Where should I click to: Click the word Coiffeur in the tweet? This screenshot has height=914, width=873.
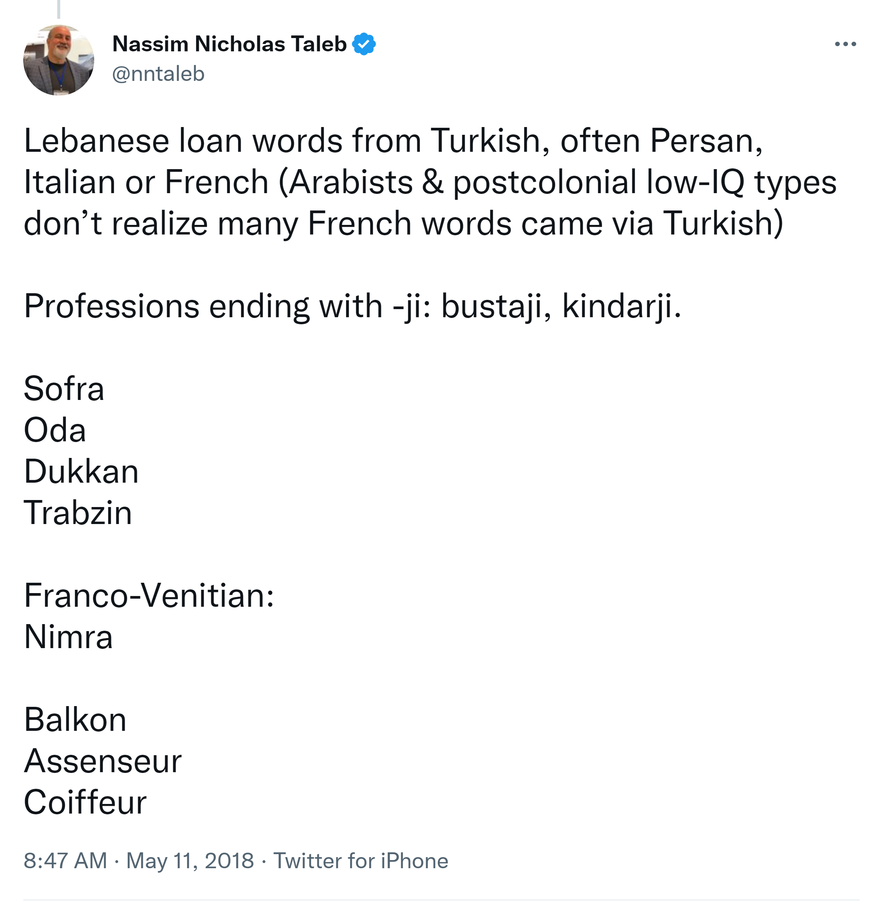click(85, 802)
